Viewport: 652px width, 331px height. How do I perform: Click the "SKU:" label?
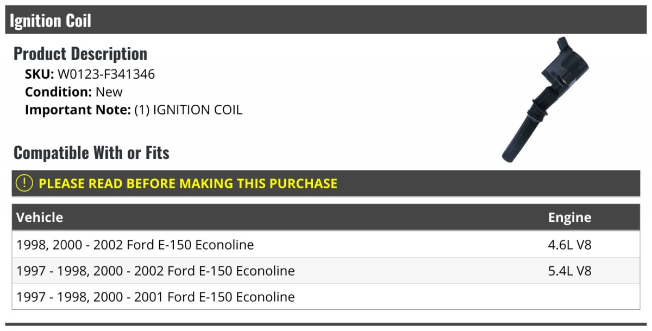tap(40, 74)
